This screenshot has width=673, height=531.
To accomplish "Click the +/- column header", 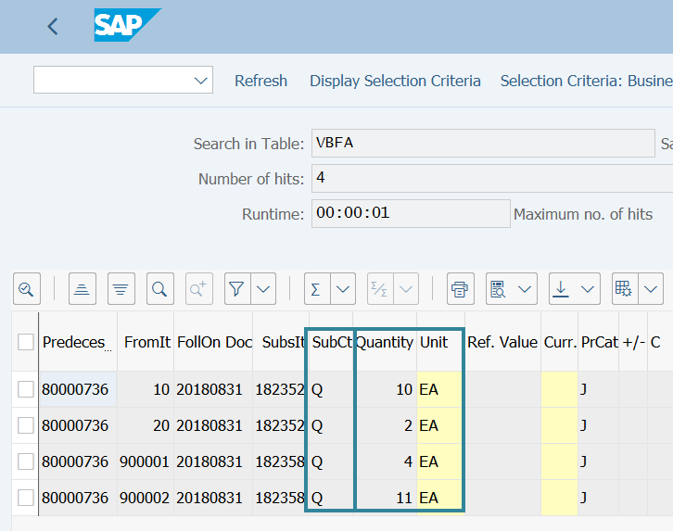I will [x=633, y=342].
